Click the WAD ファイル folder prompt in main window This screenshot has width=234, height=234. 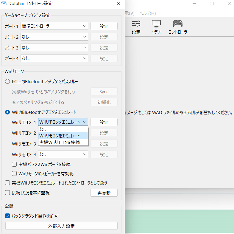point(179,112)
